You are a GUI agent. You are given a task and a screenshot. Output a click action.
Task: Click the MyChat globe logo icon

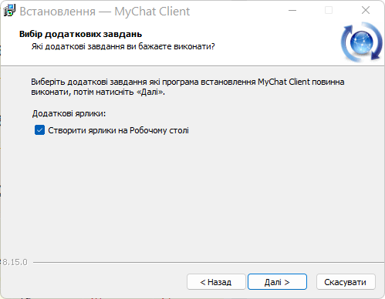(361, 42)
